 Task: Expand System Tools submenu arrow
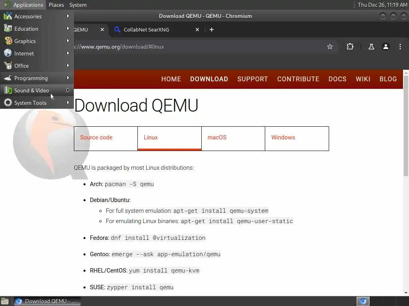[68, 102]
